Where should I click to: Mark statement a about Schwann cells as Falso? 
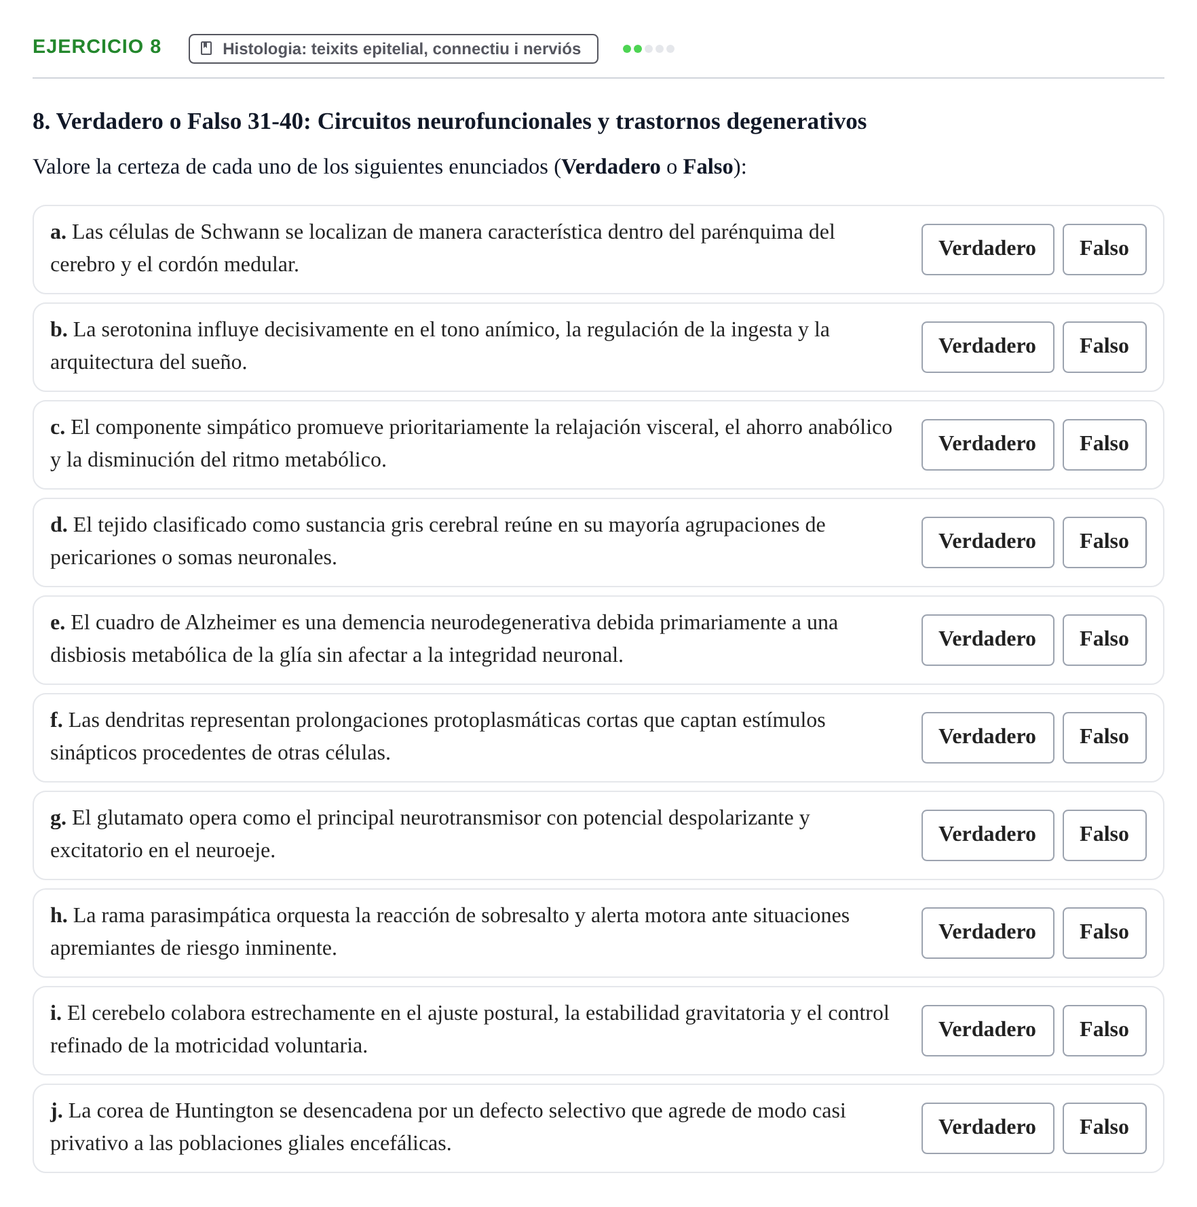click(x=1104, y=250)
